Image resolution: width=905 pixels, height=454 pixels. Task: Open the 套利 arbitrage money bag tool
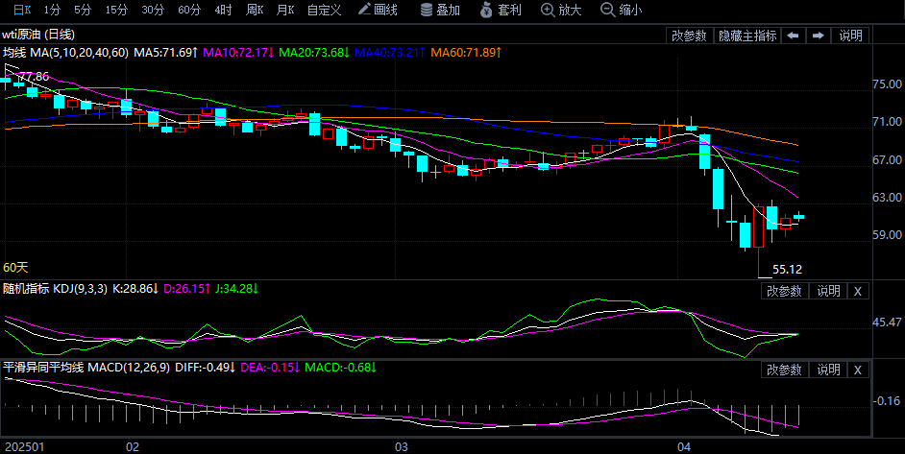(x=500, y=10)
